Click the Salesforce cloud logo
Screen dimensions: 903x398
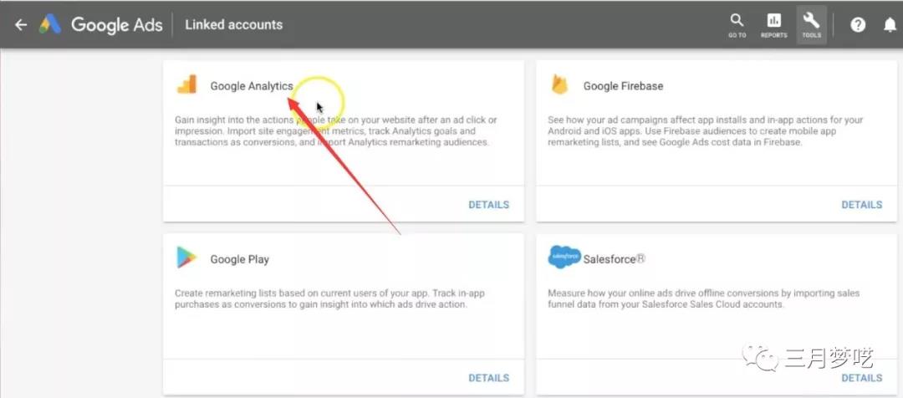564,258
